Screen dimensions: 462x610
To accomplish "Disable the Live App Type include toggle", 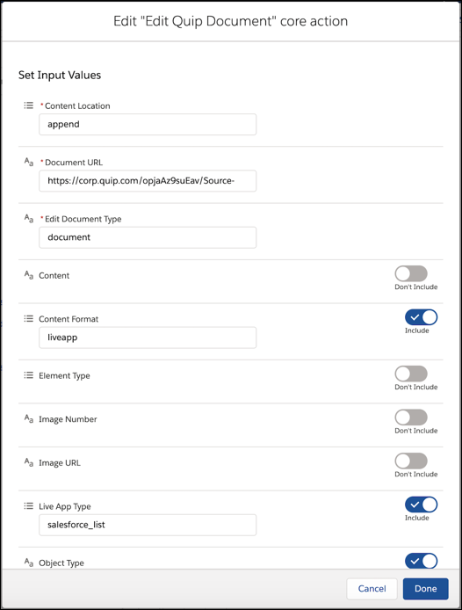I will 422,505.
